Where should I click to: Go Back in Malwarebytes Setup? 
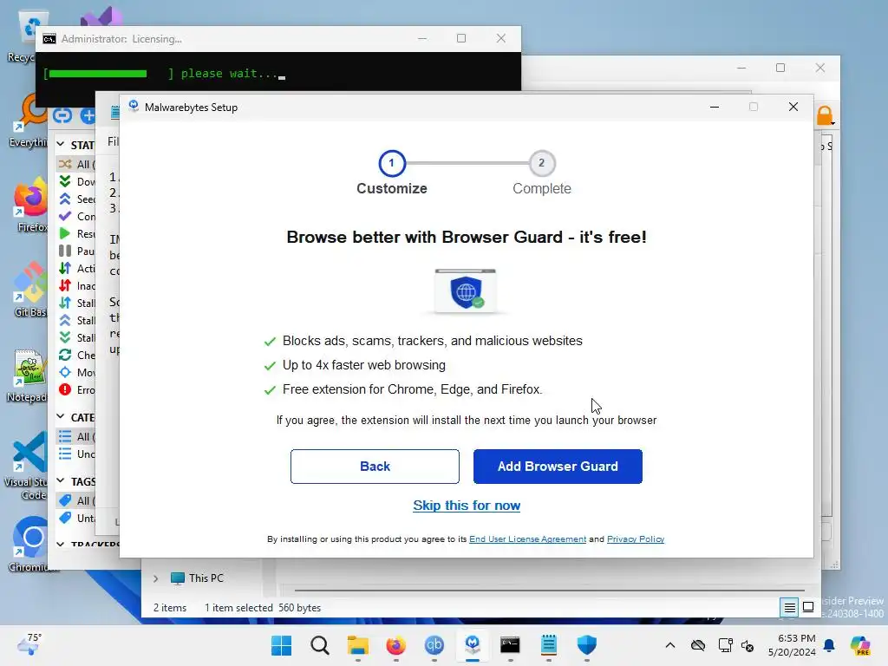375,466
